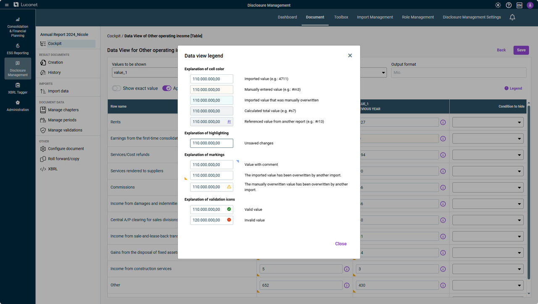Click the Save button

click(521, 50)
